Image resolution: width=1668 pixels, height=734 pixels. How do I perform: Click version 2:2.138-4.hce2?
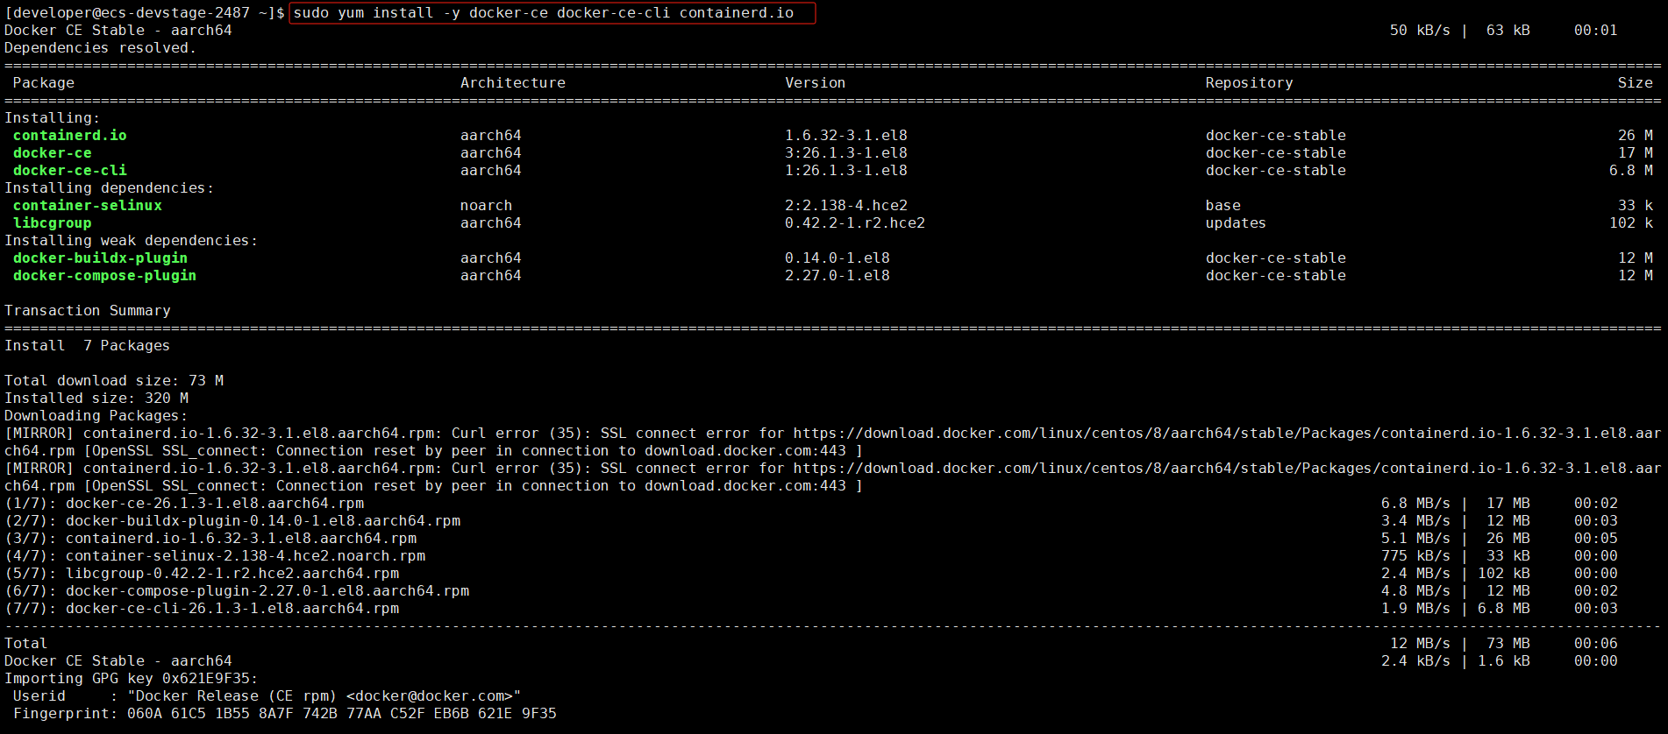[x=846, y=206]
